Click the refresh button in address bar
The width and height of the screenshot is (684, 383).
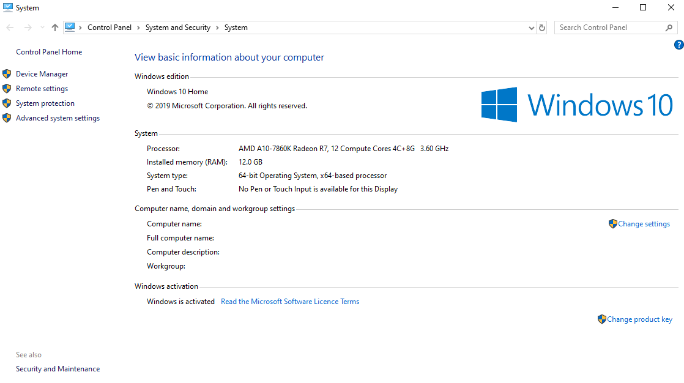pyautogui.click(x=542, y=28)
